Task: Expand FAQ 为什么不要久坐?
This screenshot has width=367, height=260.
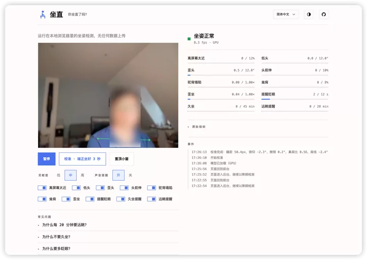Action: pos(108,237)
